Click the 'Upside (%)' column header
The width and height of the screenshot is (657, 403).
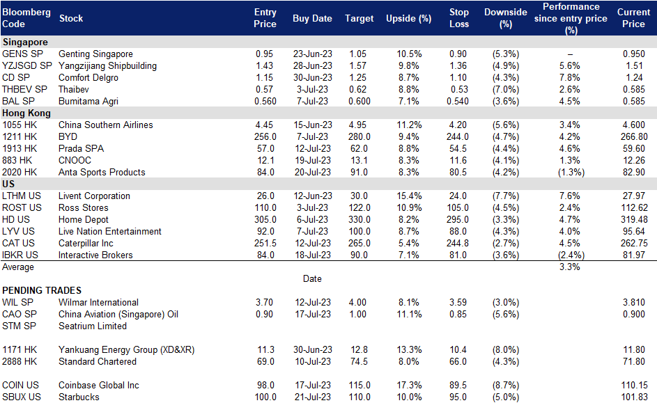408,18
